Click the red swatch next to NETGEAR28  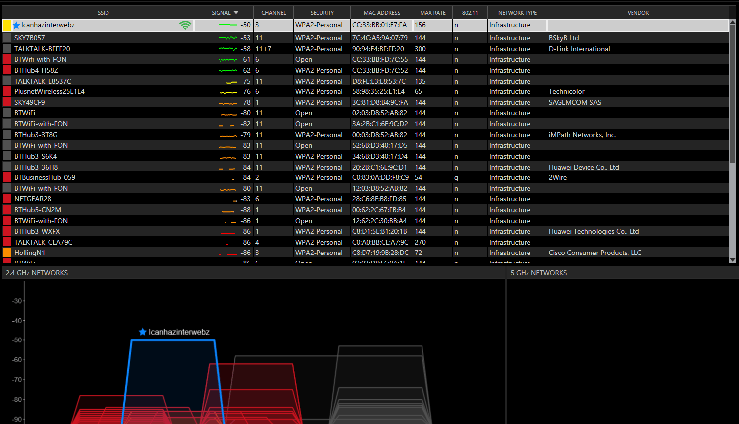click(x=7, y=199)
